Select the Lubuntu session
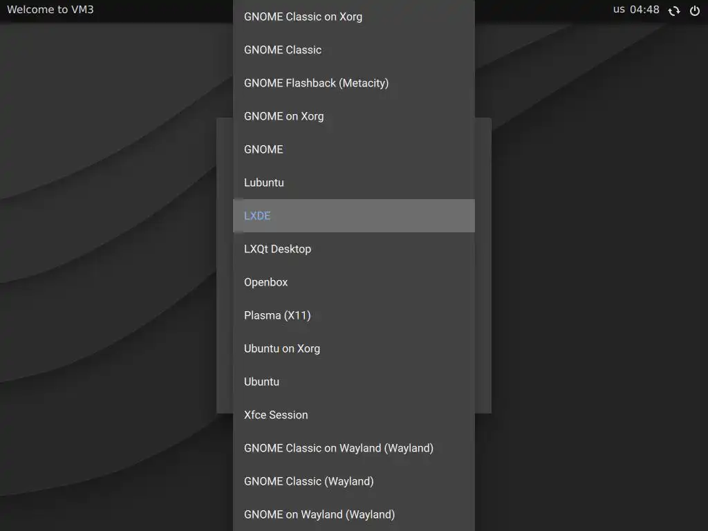Screen dimensions: 708x531 pyautogui.click(x=353, y=183)
